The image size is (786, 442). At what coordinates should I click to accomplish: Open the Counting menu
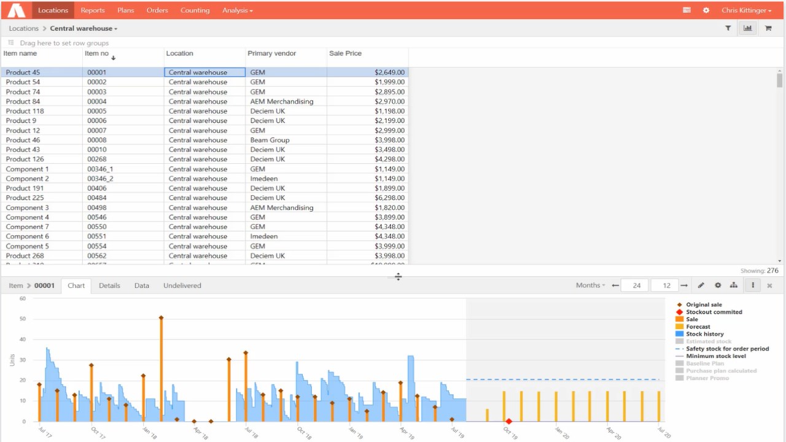[195, 10]
